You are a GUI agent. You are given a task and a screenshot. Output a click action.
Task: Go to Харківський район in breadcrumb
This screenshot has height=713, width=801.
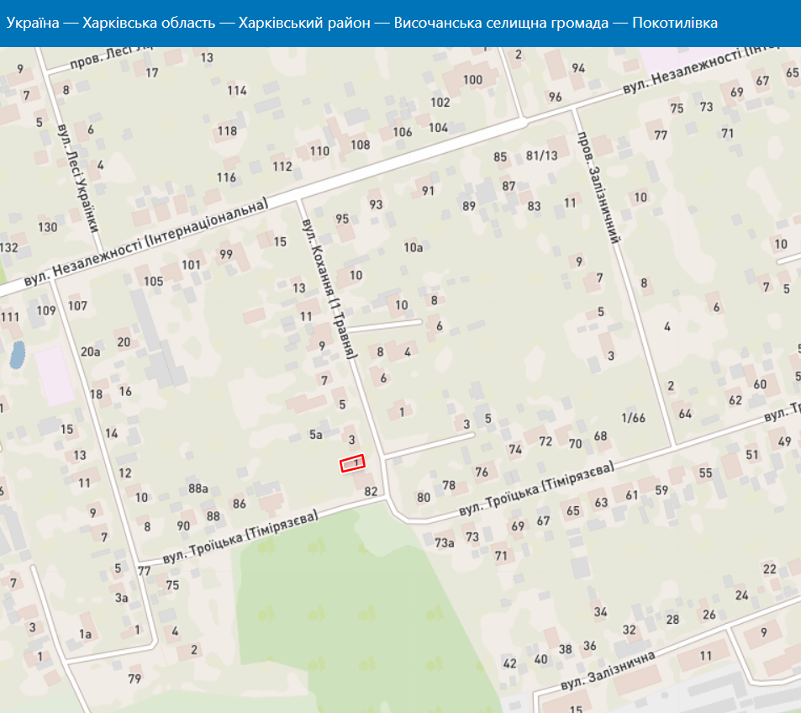click(304, 23)
